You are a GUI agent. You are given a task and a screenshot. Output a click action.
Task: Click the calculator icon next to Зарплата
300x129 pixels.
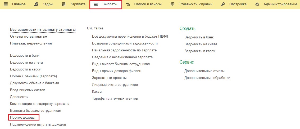point(64,5)
